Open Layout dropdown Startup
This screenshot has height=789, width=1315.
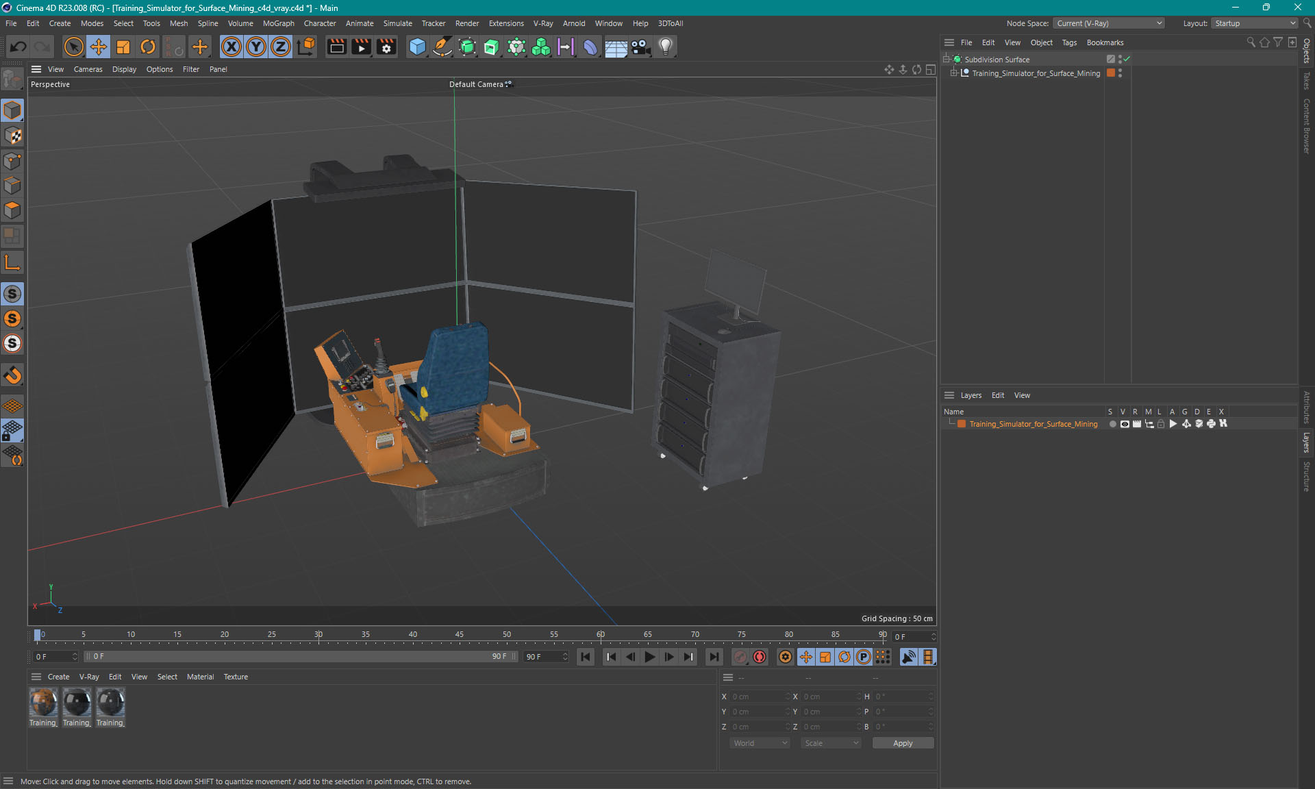pyautogui.click(x=1255, y=23)
